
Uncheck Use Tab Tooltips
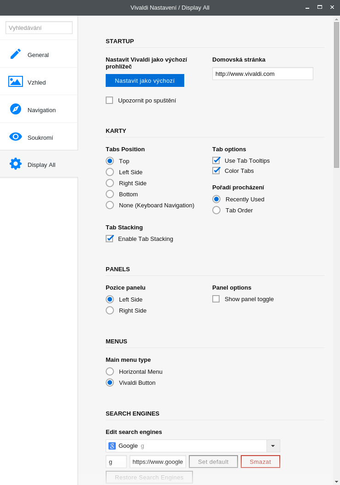(216, 160)
